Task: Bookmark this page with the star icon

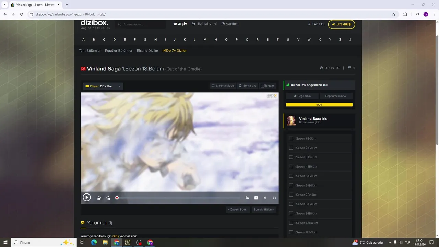Action: pyautogui.click(x=394, y=14)
